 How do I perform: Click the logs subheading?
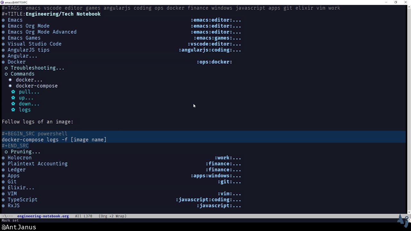click(25, 110)
